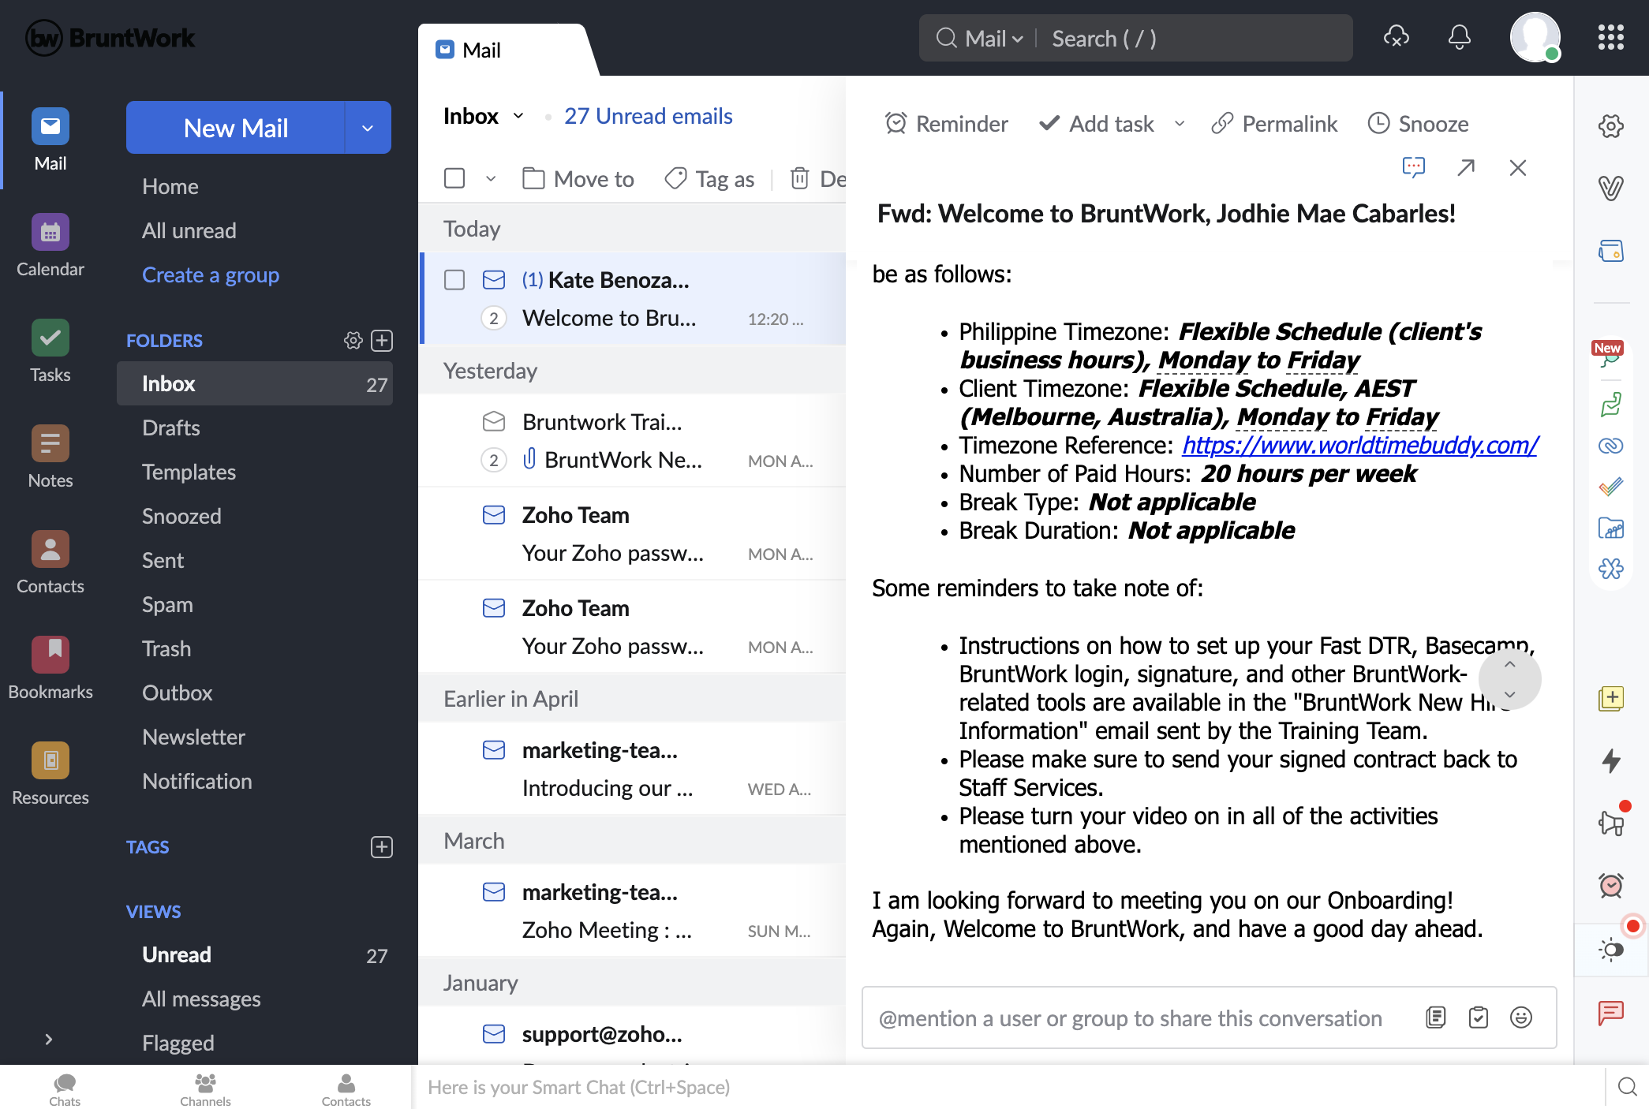
Task: Expand the Add task dropdown arrow
Action: [1180, 124]
